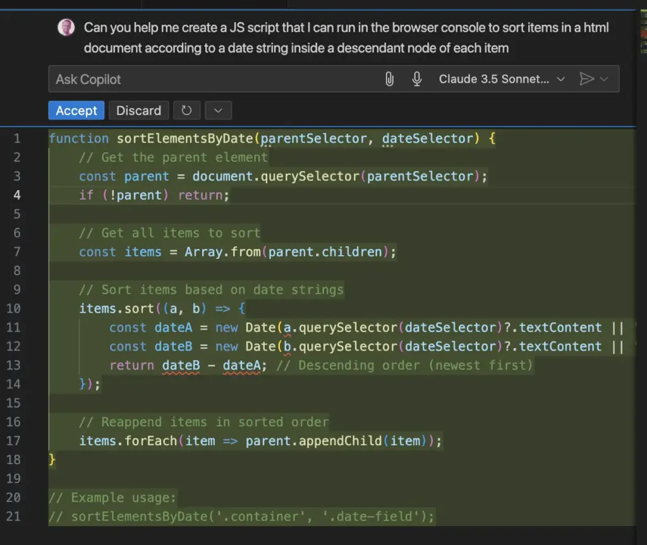The height and width of the screenshot is (545, 647).
Task: Focus the Ask Copilot input field
Action: point(215,79)
